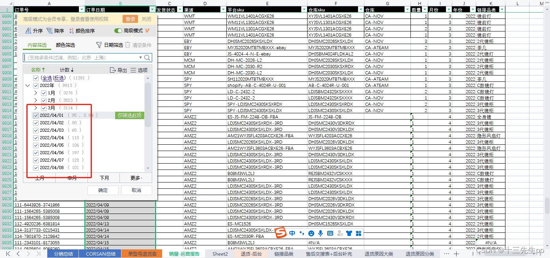Uncheck the 2月 checkbox
550x258 pixels.
(44, 100)
